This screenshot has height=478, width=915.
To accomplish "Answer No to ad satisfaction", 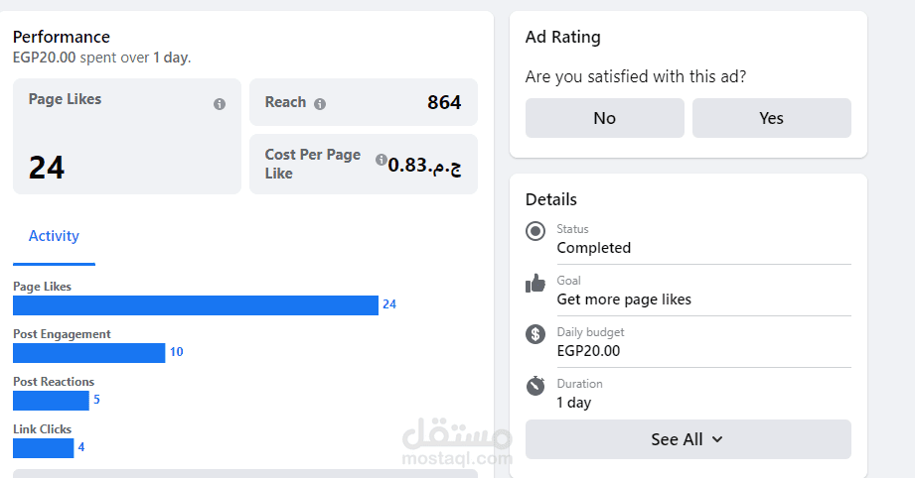I will (604, 118).
